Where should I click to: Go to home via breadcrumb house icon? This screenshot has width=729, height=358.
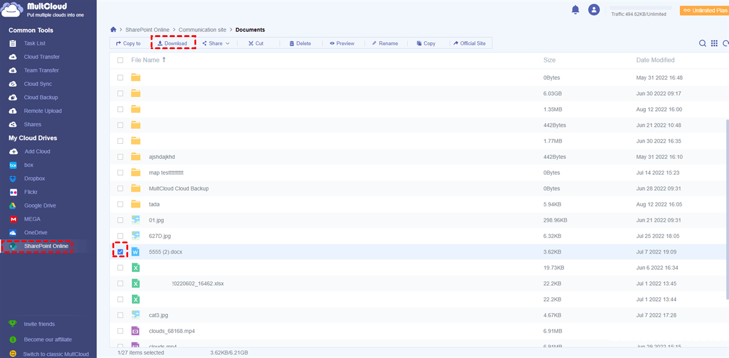pos(113,29)
